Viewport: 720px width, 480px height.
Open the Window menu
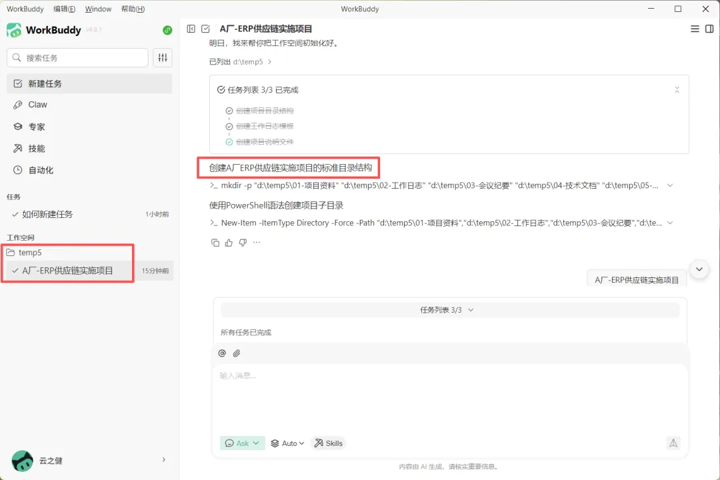tap(98, 9)
